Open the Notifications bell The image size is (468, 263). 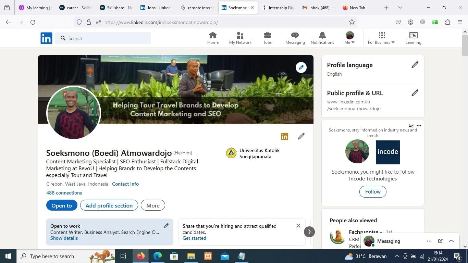pyautogui.click(x=322, y=38)
